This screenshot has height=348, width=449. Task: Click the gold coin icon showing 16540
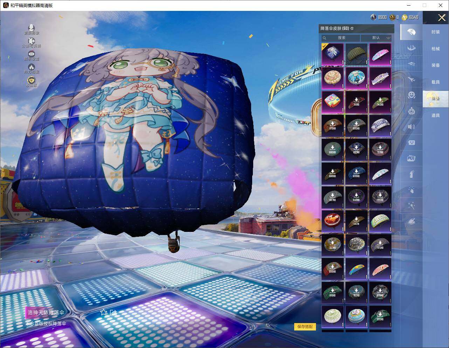point(405,17)
